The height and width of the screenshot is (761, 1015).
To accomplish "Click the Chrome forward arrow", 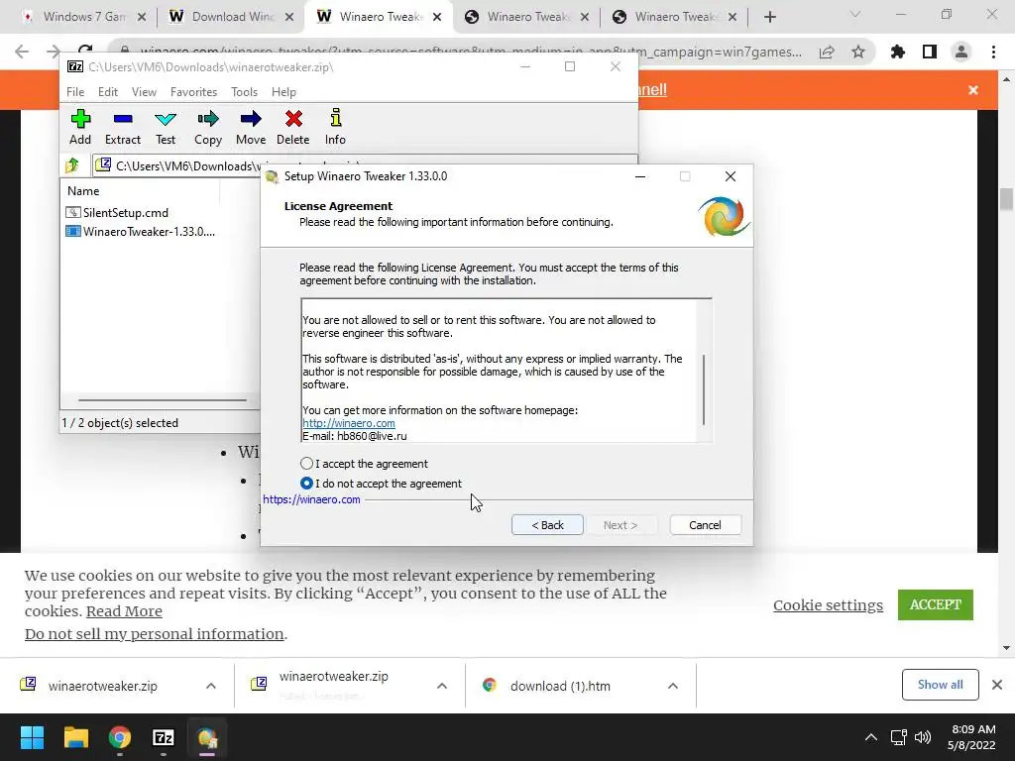I will click(54, 52).
